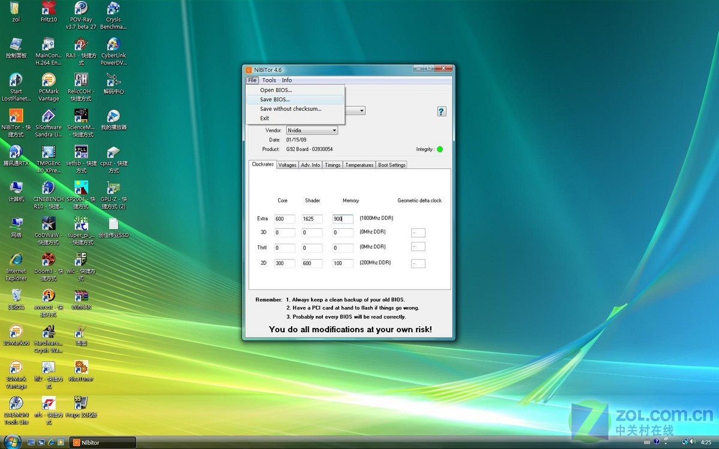Click the 2D Memory clock field

point(343,263)
